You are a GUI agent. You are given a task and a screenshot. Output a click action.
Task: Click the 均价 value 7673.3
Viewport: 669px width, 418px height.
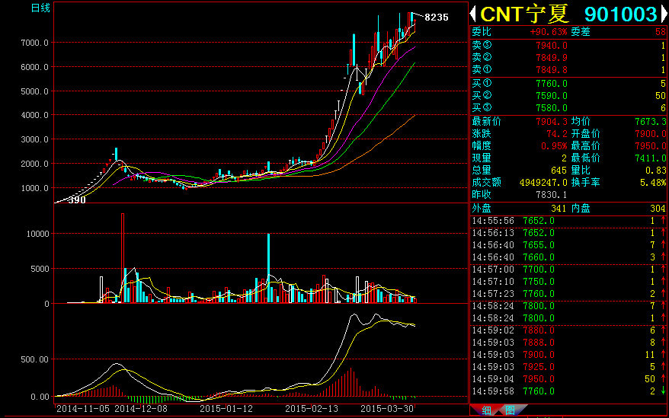pos(650,122)
